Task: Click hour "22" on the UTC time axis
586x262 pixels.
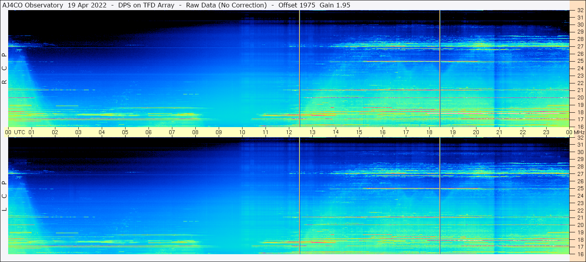Action: point(523,132)
